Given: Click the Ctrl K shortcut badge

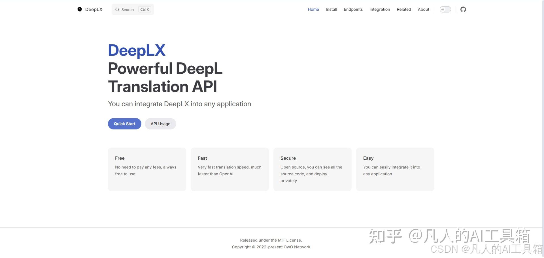Looking at the screenshot, I should click(x=144, y=9).
